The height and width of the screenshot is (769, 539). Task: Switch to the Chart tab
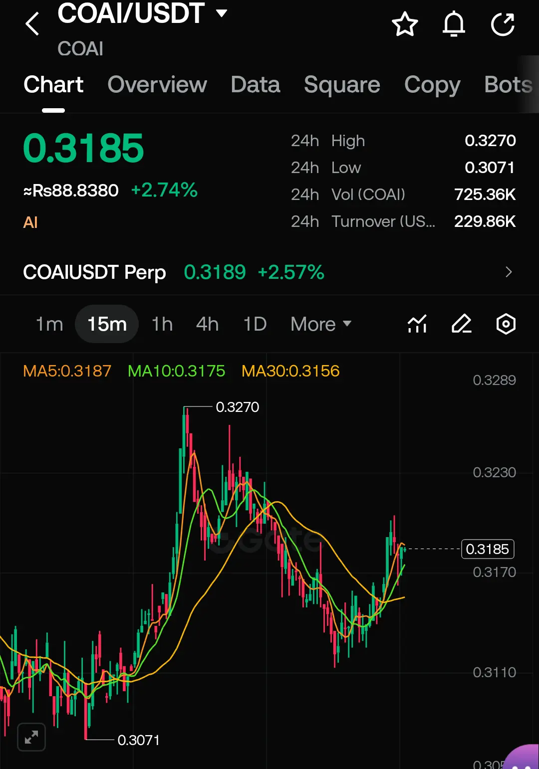[53, 84]
